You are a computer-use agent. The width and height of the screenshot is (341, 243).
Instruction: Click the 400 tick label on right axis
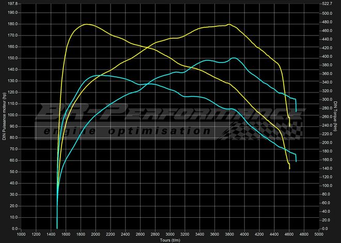tap(326, 56)
